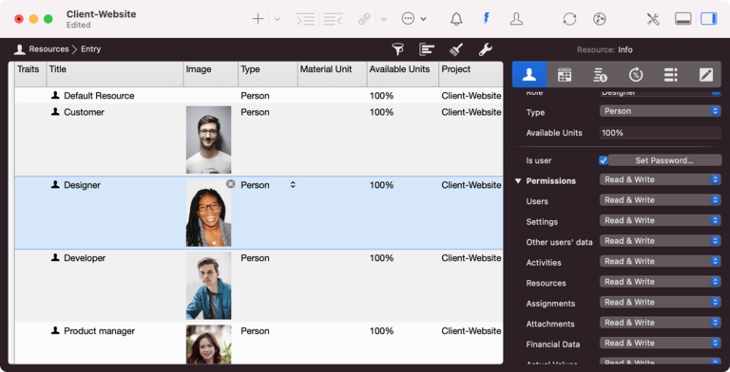The height and width of the screenshot is (372, 730).
Task: Open the Type Person dropdown in inspector
Action: coord(661,111)
